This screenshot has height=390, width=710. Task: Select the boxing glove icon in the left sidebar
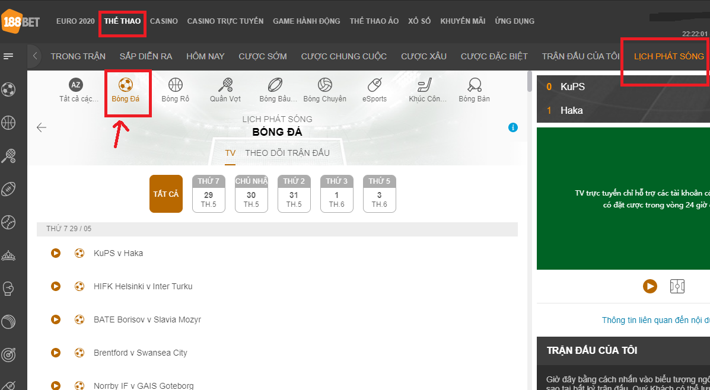point(9,288)
